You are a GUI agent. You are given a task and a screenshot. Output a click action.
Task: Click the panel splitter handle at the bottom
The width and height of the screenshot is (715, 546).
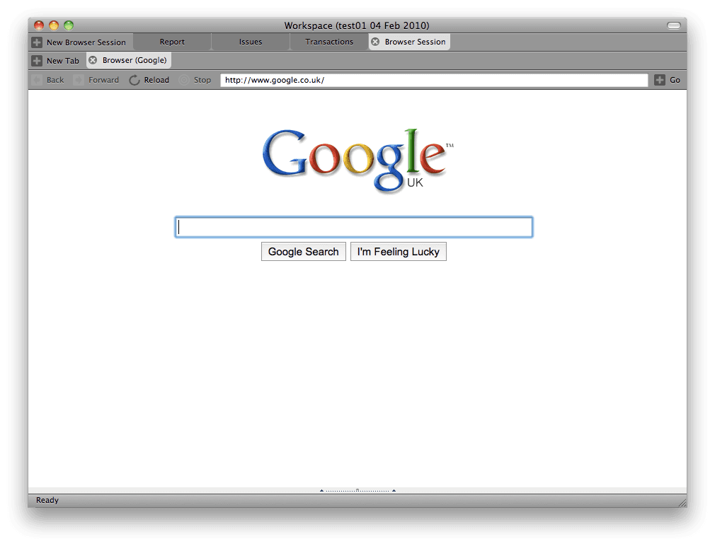(357, 490)
